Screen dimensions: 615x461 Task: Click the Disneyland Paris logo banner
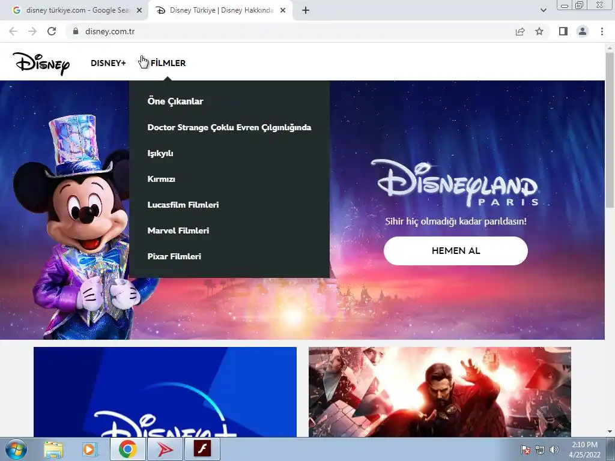tap(455, 182)
